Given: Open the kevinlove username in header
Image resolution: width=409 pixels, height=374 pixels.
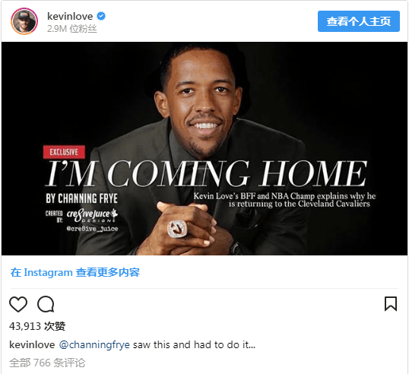Looking at the screenshot, I should (70, 16).
